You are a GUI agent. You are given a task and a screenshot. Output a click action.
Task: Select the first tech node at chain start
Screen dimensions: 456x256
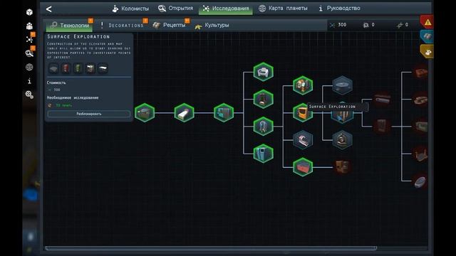145,112
